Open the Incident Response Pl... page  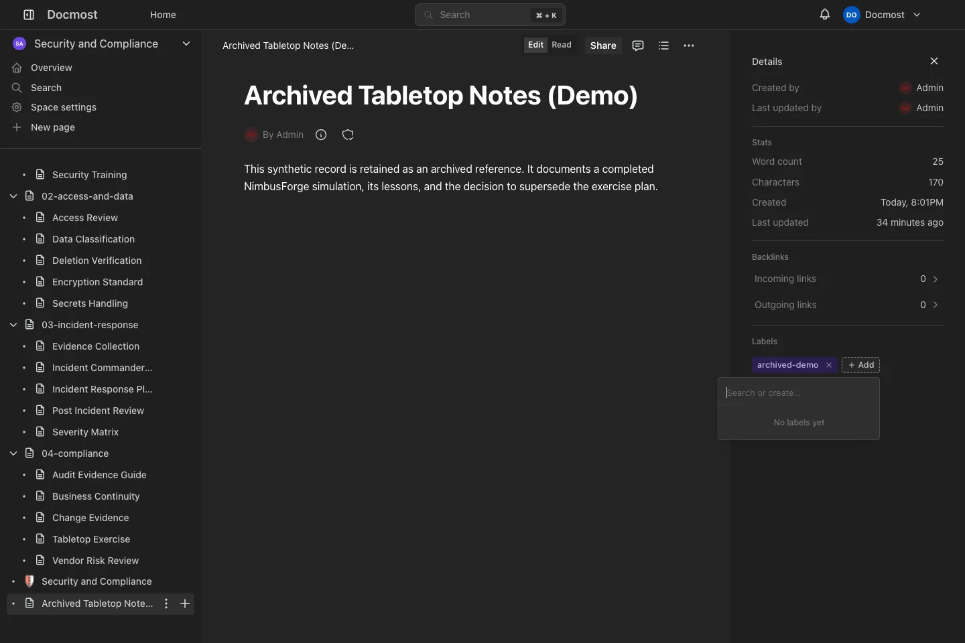(103, 389)
